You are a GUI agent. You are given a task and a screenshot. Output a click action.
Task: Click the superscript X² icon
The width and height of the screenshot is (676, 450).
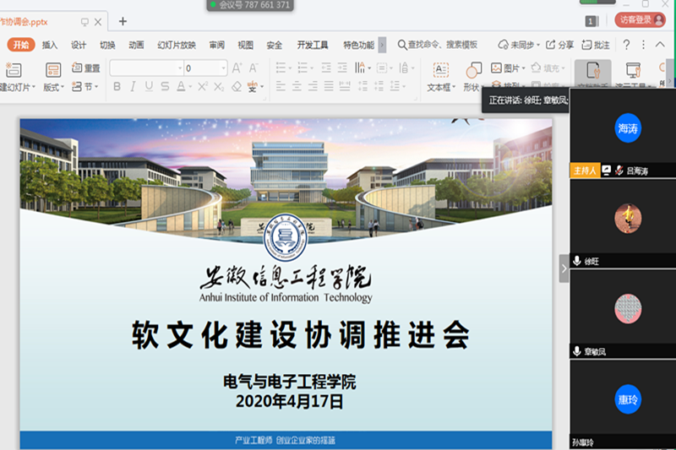click(203, 87)
